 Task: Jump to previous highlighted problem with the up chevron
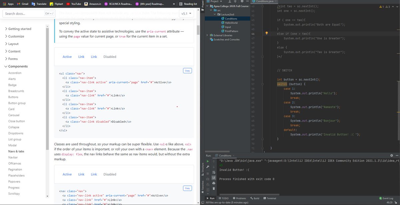point(394,7)
